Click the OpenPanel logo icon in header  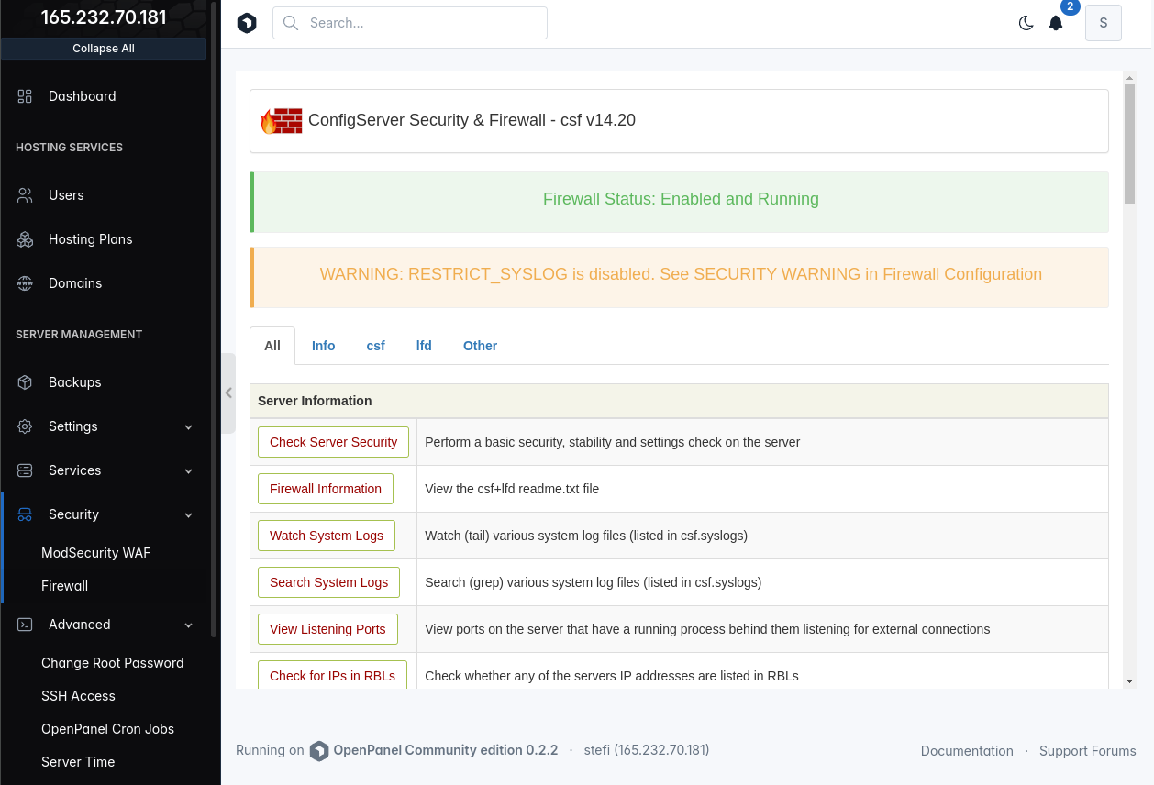[247, 24]
